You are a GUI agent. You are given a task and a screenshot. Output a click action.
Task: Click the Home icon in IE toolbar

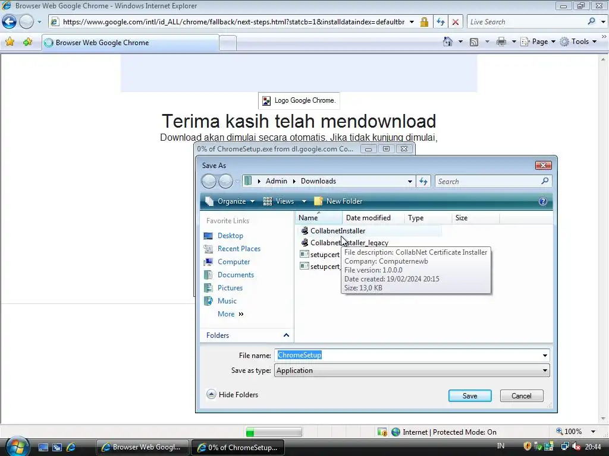(448, 42)
